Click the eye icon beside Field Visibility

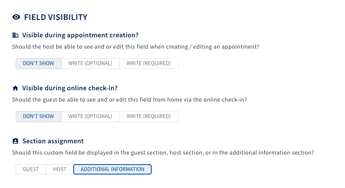pyautogui.click(x=16, y=17)
